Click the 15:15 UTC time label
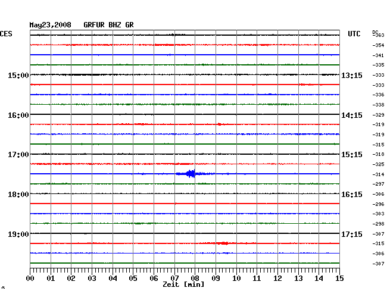The image size is (387, 294). [352, 155]
